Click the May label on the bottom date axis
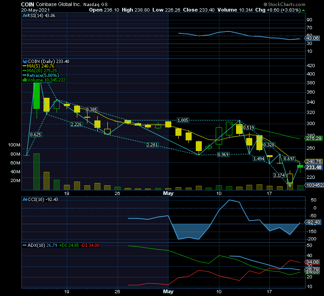 [168, 292]
